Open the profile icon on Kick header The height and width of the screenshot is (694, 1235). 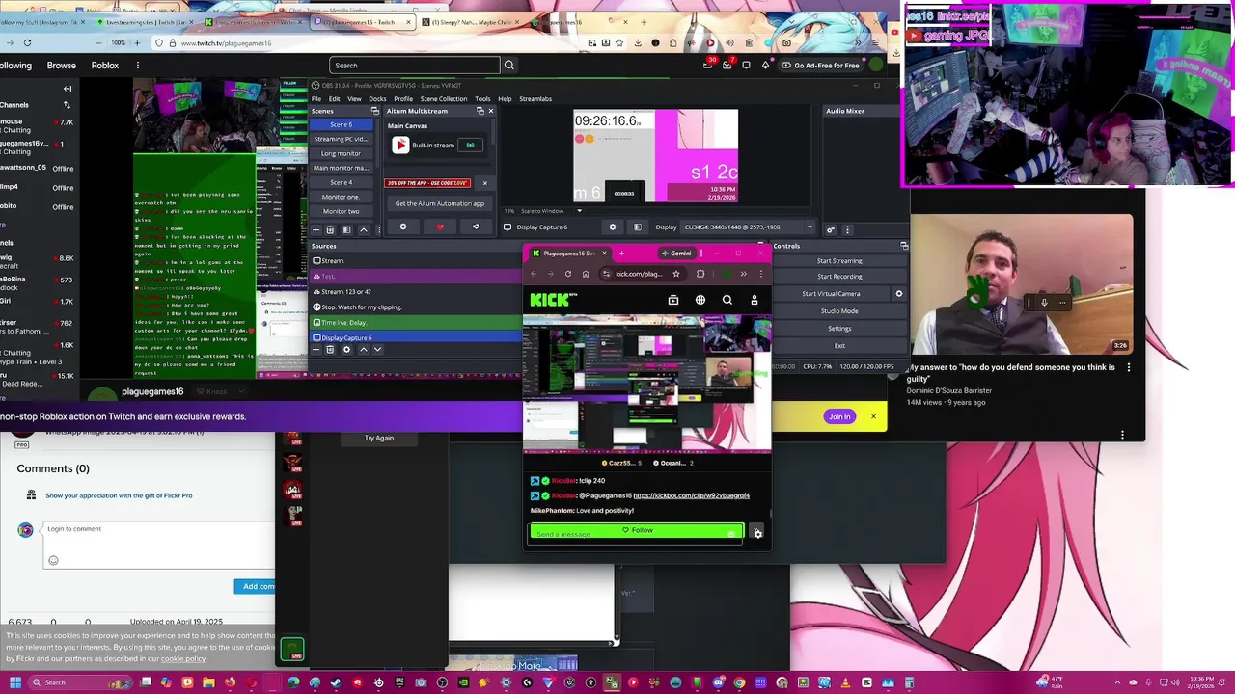[755, 300]
